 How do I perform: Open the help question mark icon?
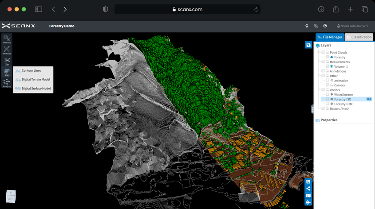pos(325,26)
